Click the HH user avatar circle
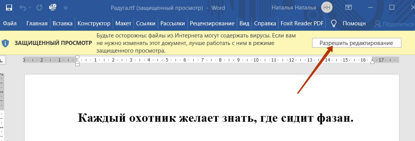This screenshot has height=141, width=415. 327,8
